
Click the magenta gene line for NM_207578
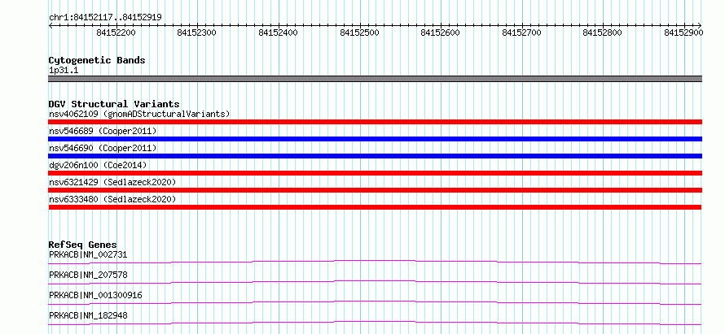pyautogui.click(x=375, y=282)
